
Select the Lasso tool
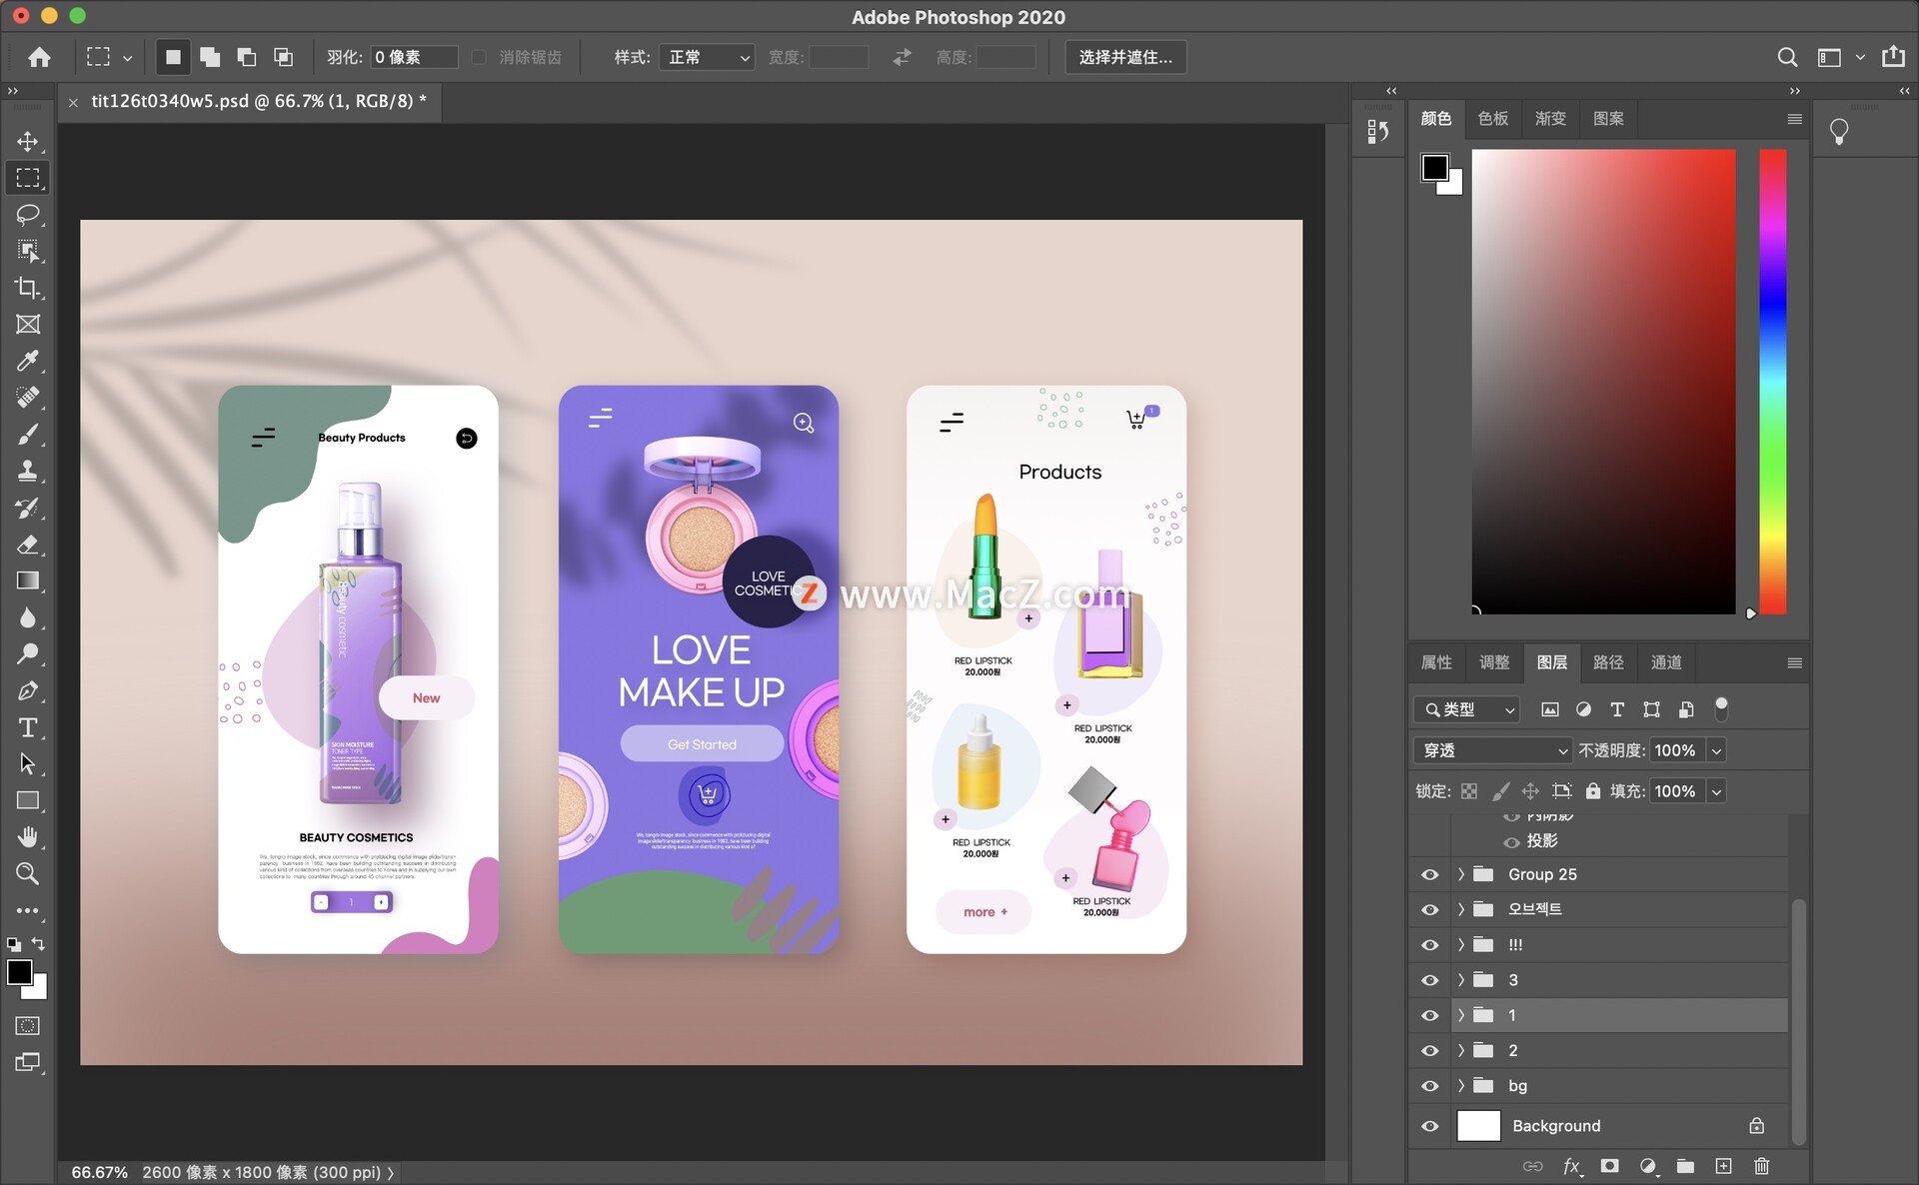[x=28, y=214]
